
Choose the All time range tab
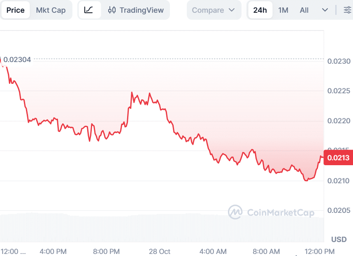coord(304,10)
